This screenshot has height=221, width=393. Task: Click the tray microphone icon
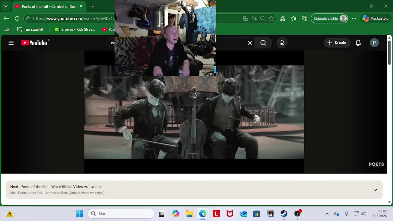tap(346, 214)
